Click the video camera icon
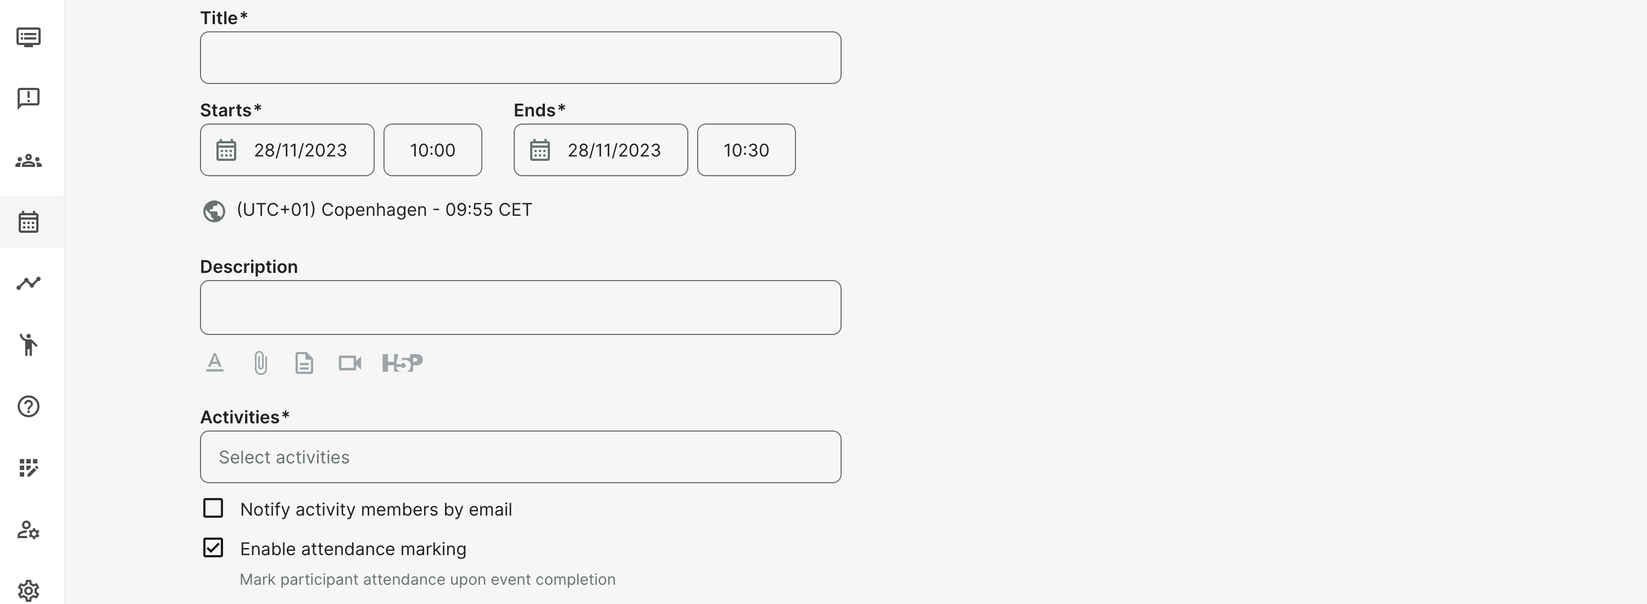 (350, 363)
